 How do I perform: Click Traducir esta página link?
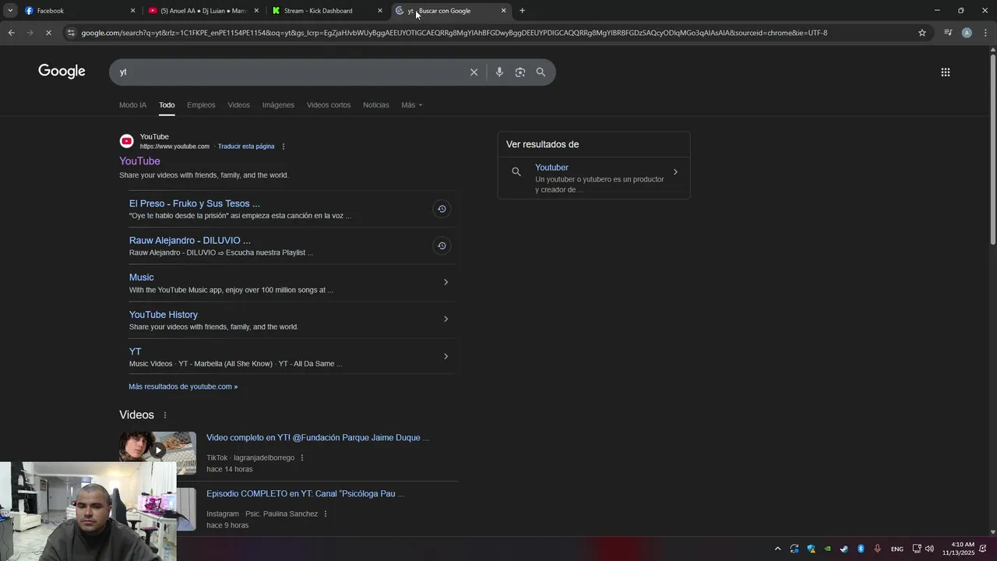click(x=246, y=146)
